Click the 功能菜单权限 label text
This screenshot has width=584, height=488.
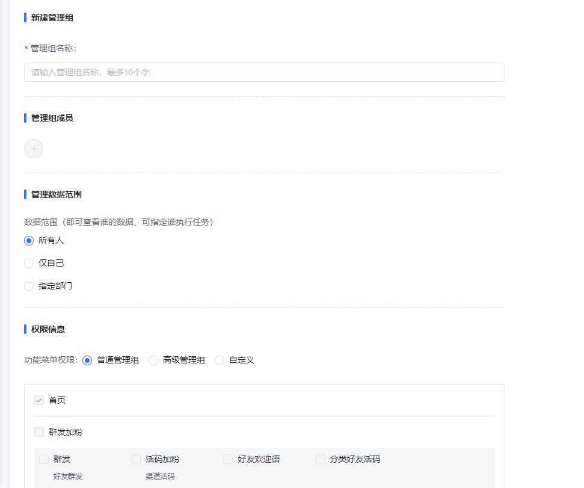pos(51,360)
